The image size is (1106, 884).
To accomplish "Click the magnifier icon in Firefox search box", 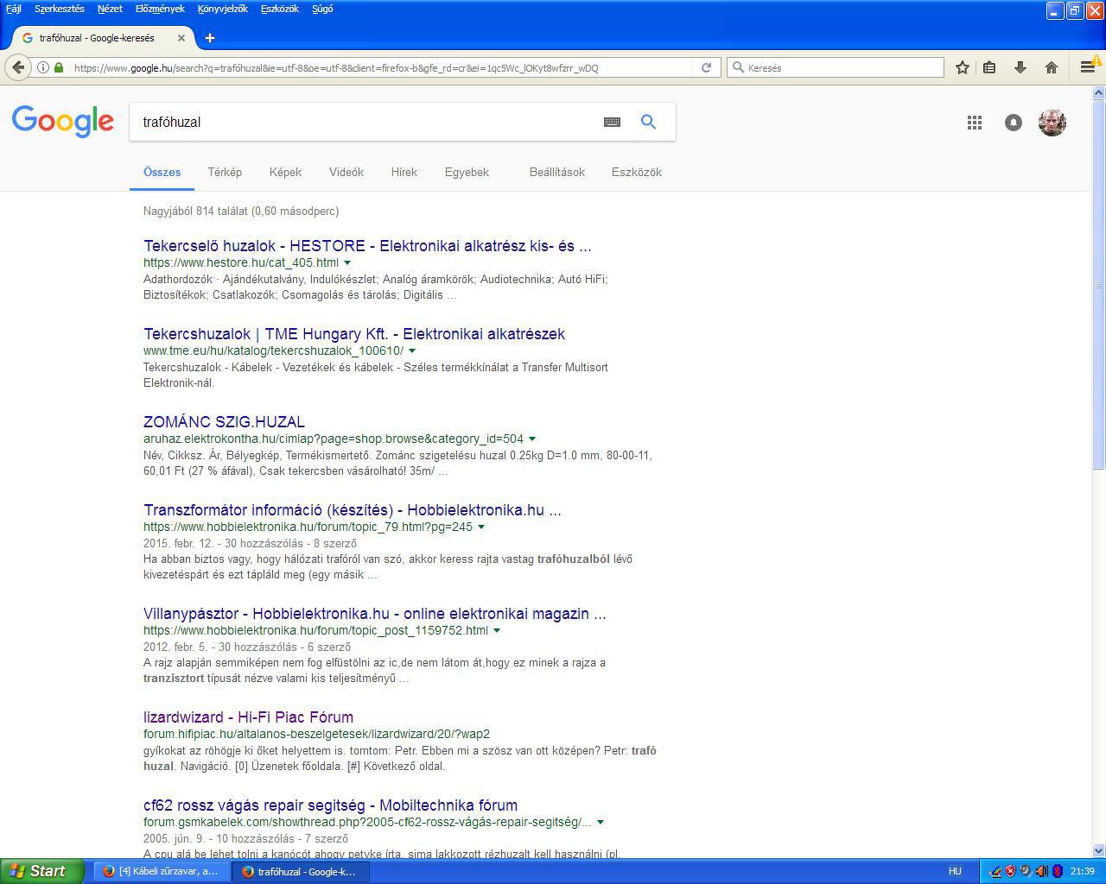I will (738, 67).
